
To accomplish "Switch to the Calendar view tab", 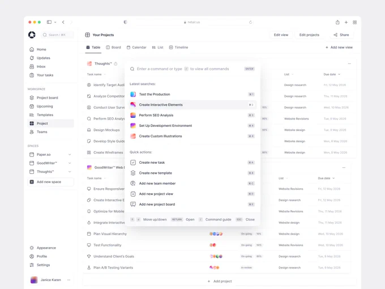I will (x=136, y=48).
